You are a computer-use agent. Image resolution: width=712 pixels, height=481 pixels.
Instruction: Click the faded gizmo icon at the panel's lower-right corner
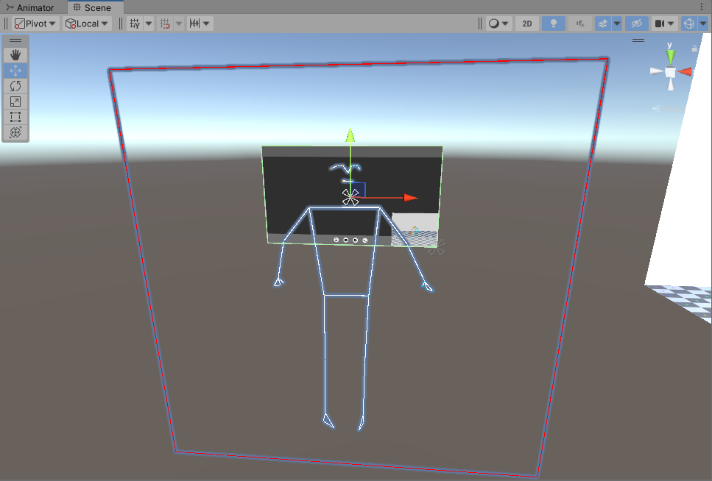437,248
